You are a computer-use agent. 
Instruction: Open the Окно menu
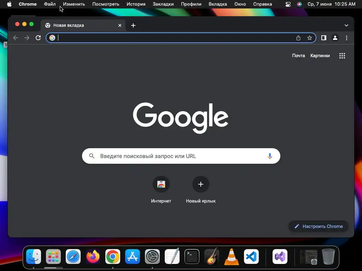point(240,4)
